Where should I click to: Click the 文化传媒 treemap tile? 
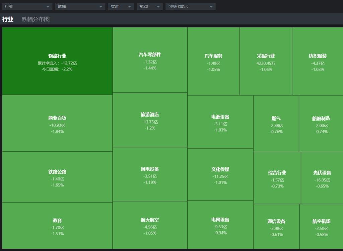[x=220, y=174]
